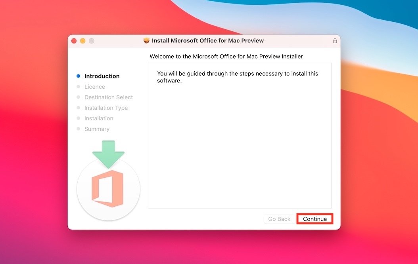Screen dimensions: 418x264
Task: Minimize the installer with yellow button
Action: click(x=82, y=41)
